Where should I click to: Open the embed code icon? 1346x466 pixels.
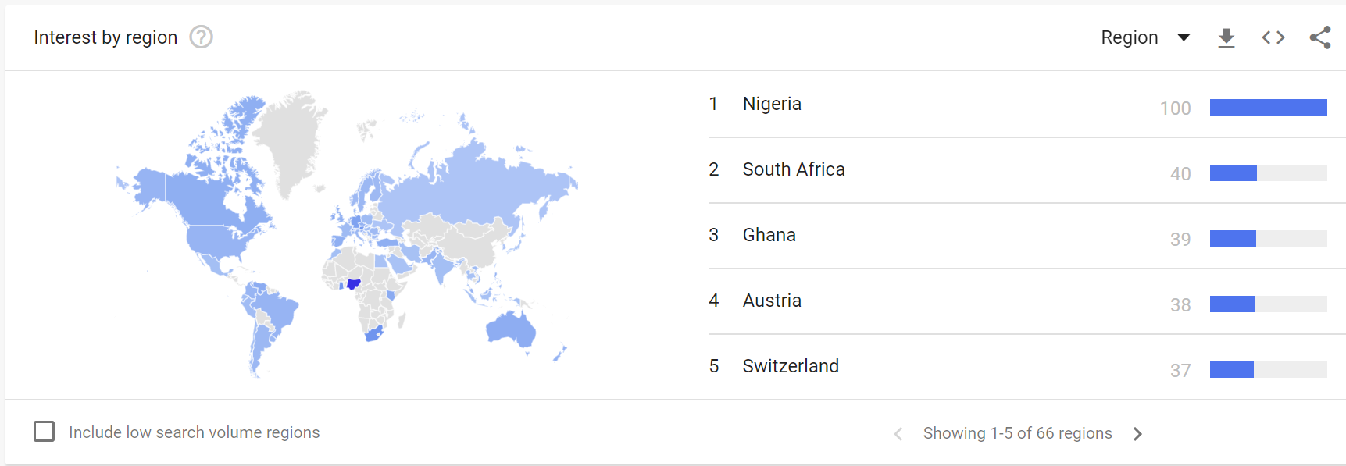point(1273,37)
